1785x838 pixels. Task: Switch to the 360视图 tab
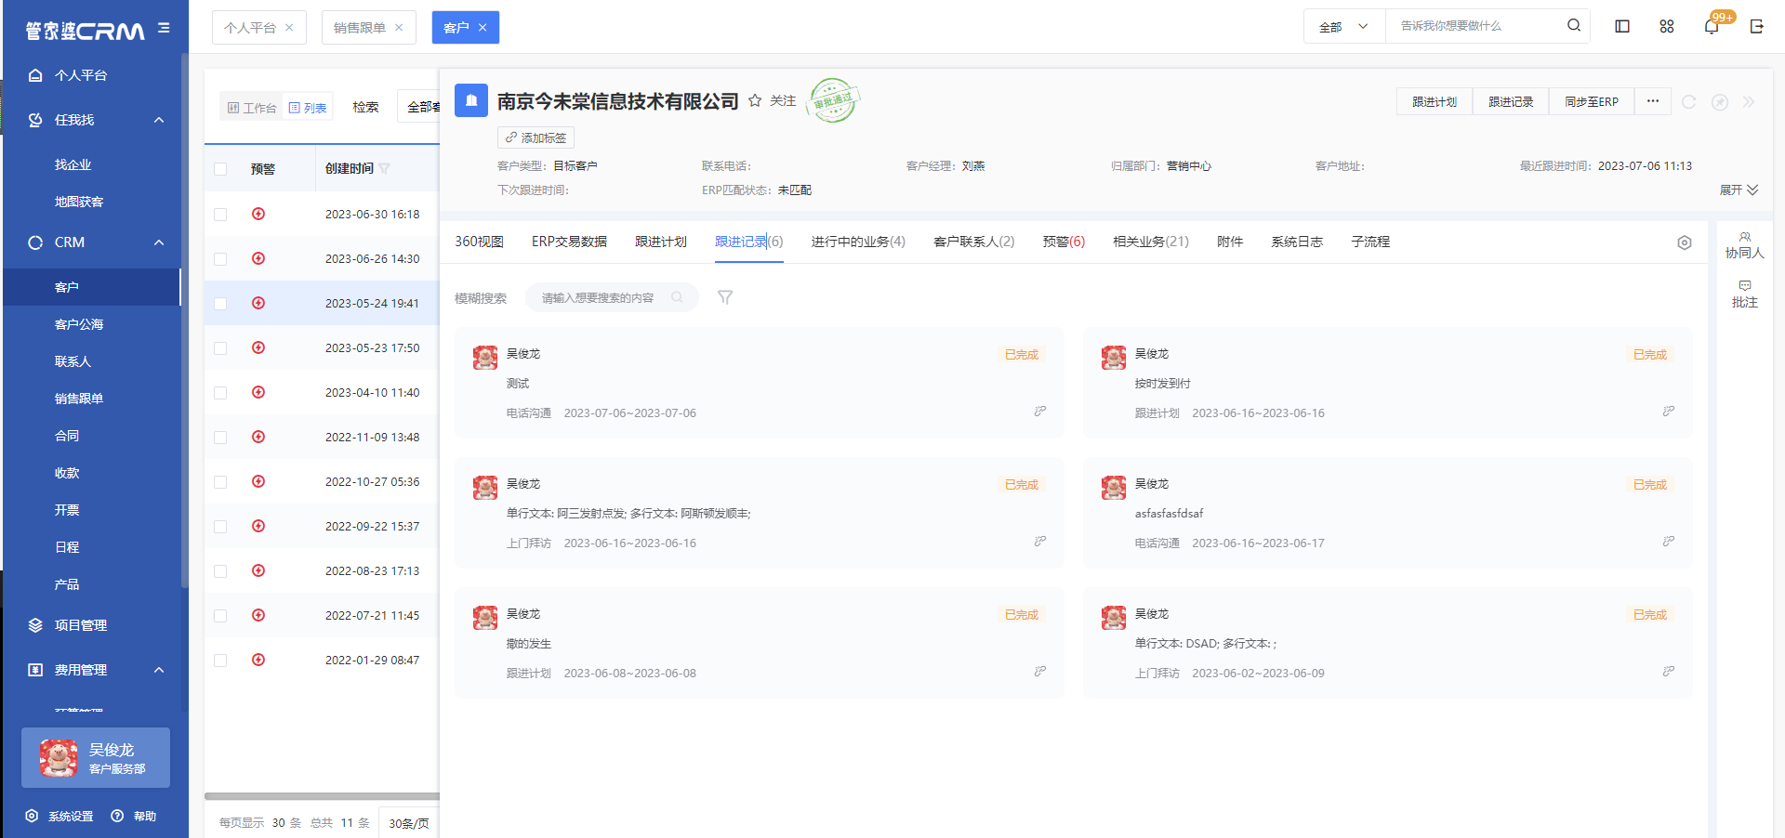(x=479, y=242)
